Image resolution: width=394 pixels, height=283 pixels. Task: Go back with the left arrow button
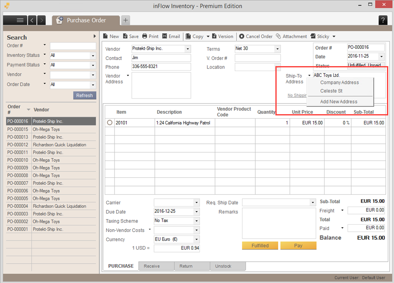[32, 20]
